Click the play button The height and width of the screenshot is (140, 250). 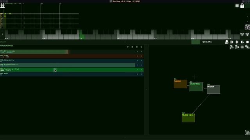coord(237,42)
